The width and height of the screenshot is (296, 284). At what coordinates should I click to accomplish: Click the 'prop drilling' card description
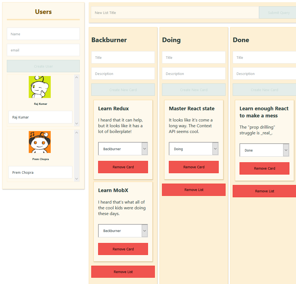pyautogui.click(x=257, y=130)
